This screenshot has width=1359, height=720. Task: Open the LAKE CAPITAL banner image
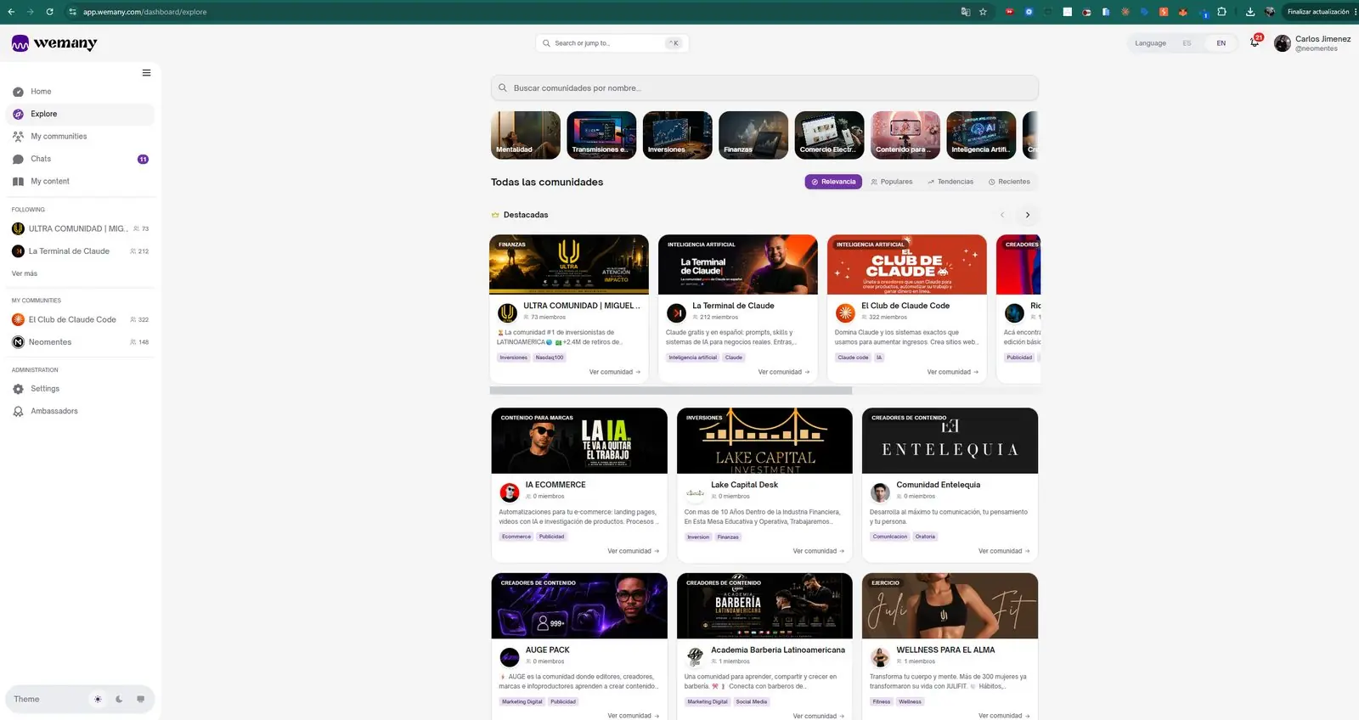pyautogui.click(x=764, y=441)
